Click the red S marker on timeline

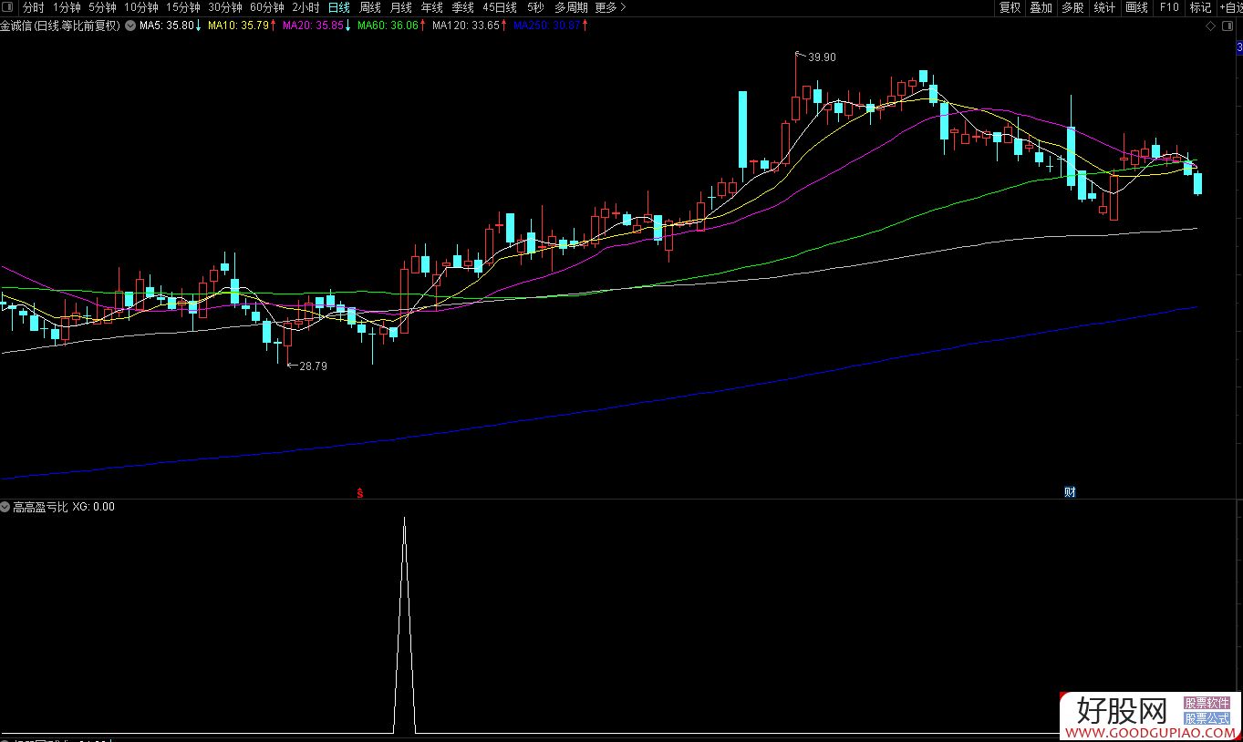[x=360, y=492]
